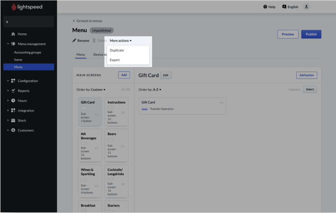Click the Add button under Main Screens
336x213 pixels.
[x=124, y=75]
